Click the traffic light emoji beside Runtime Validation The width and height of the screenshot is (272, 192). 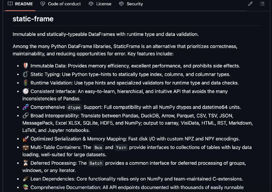tap(26, 83)
